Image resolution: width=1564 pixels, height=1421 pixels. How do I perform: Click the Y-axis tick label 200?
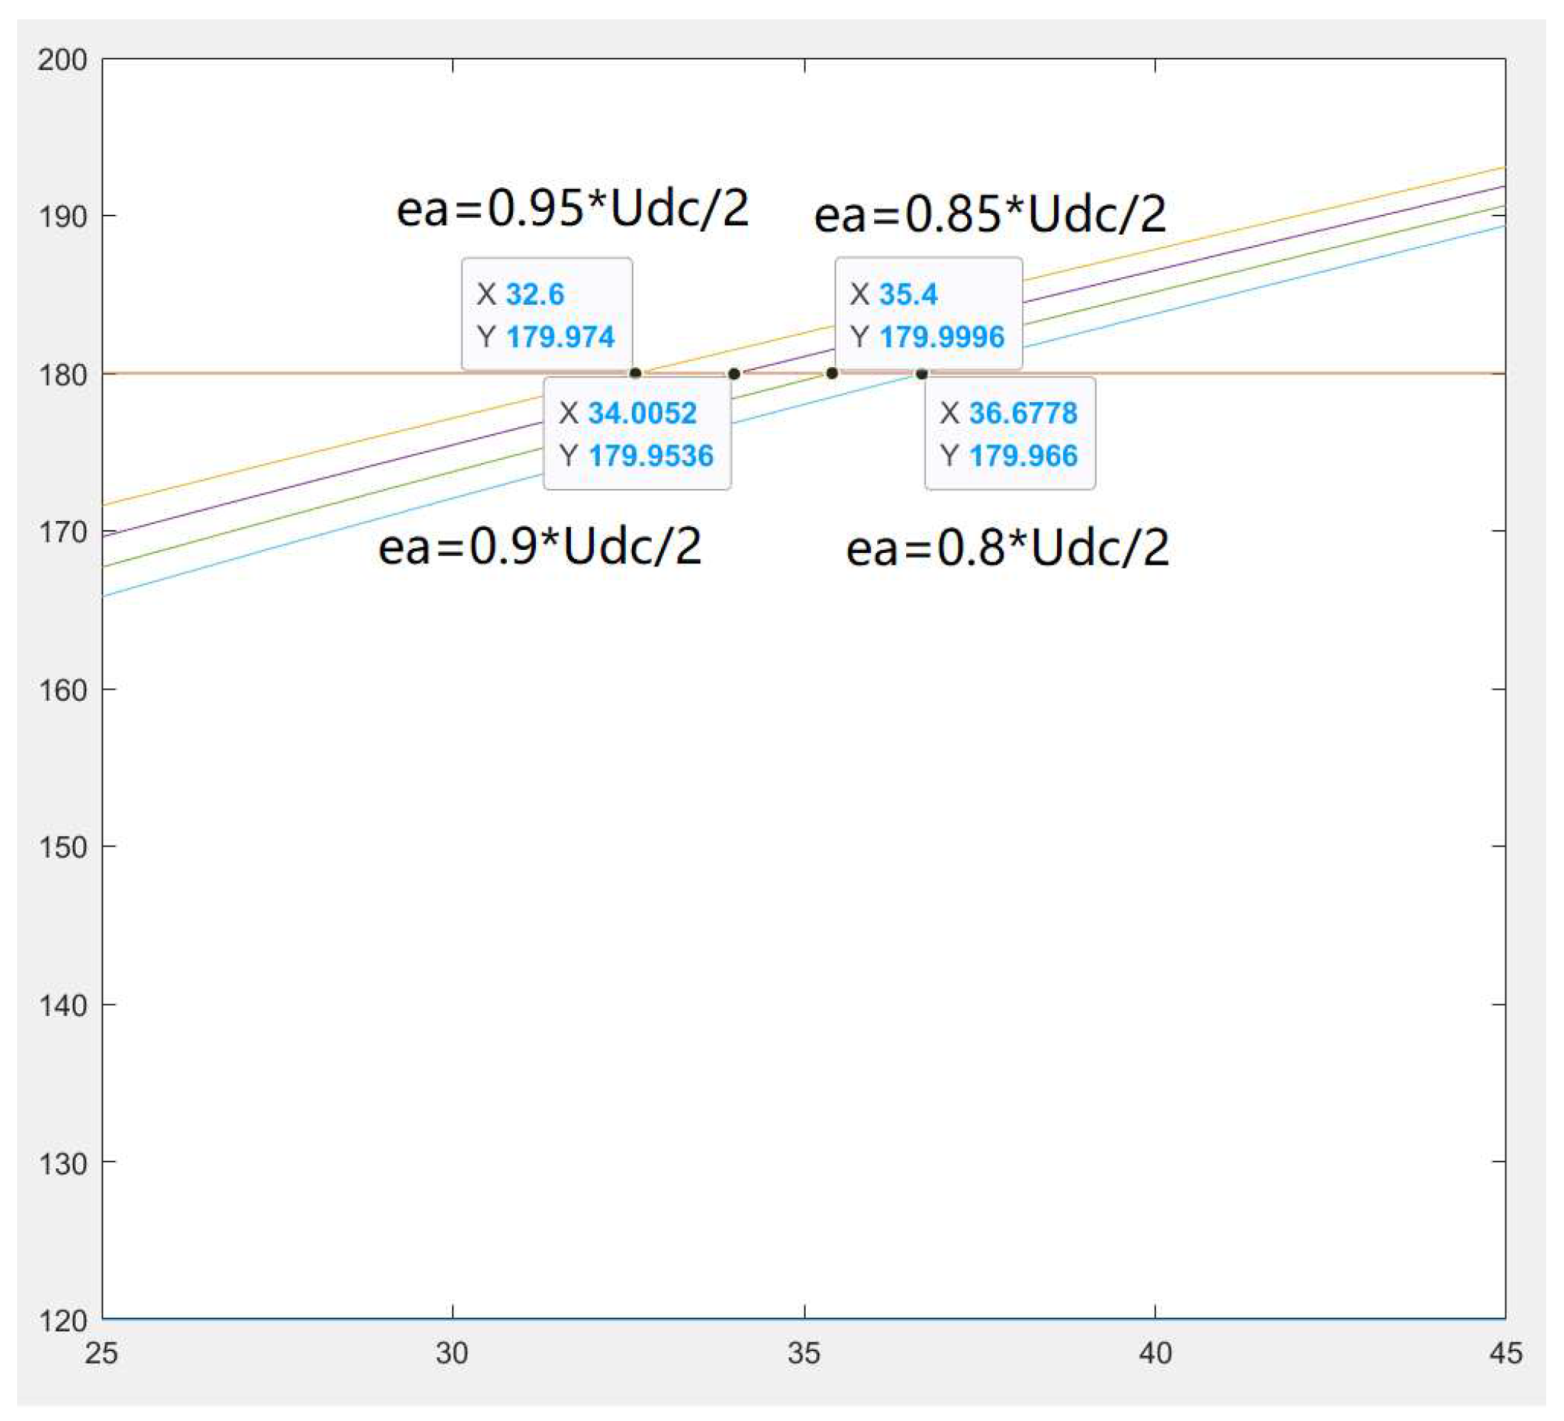(62, 60)
